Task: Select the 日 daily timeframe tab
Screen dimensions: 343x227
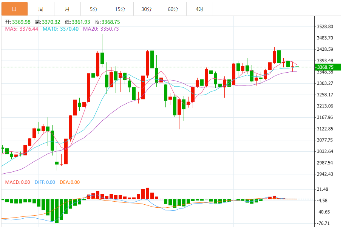Action: [15, 9]
